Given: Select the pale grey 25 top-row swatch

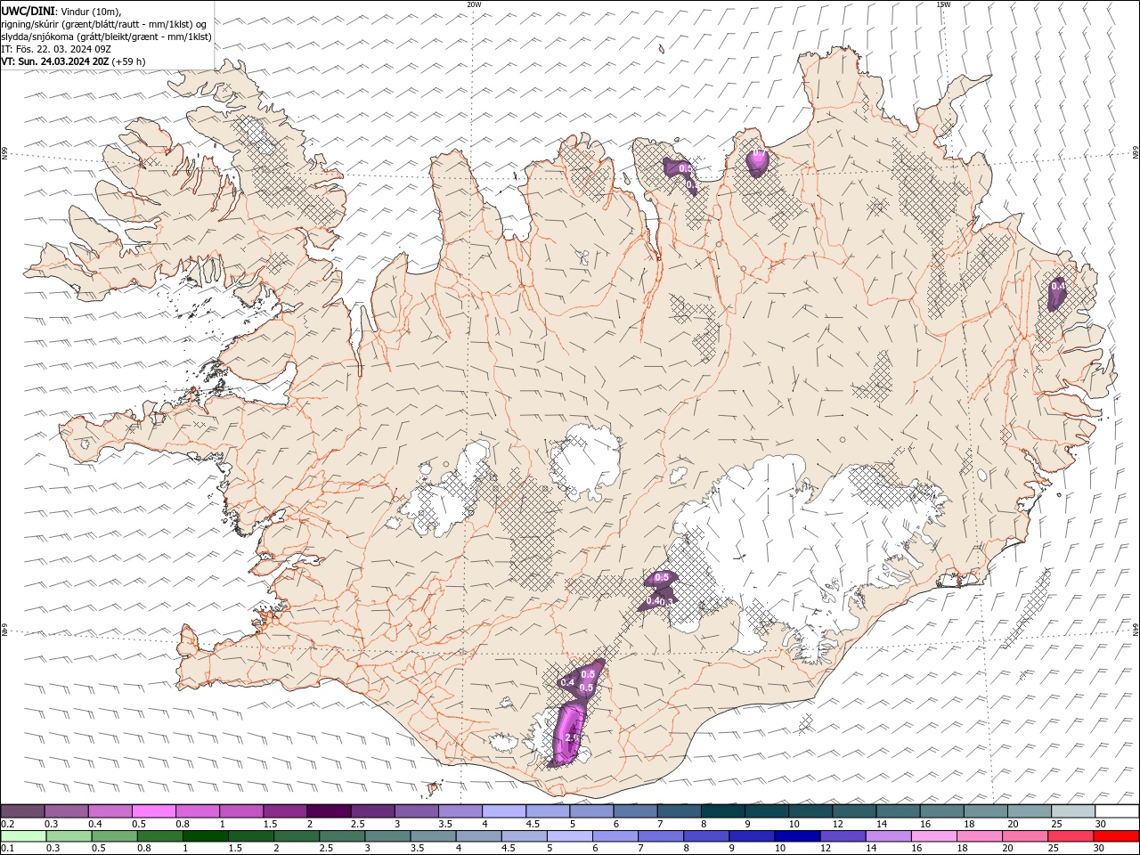Looking at the screenshot, I should click(1072, 811).
